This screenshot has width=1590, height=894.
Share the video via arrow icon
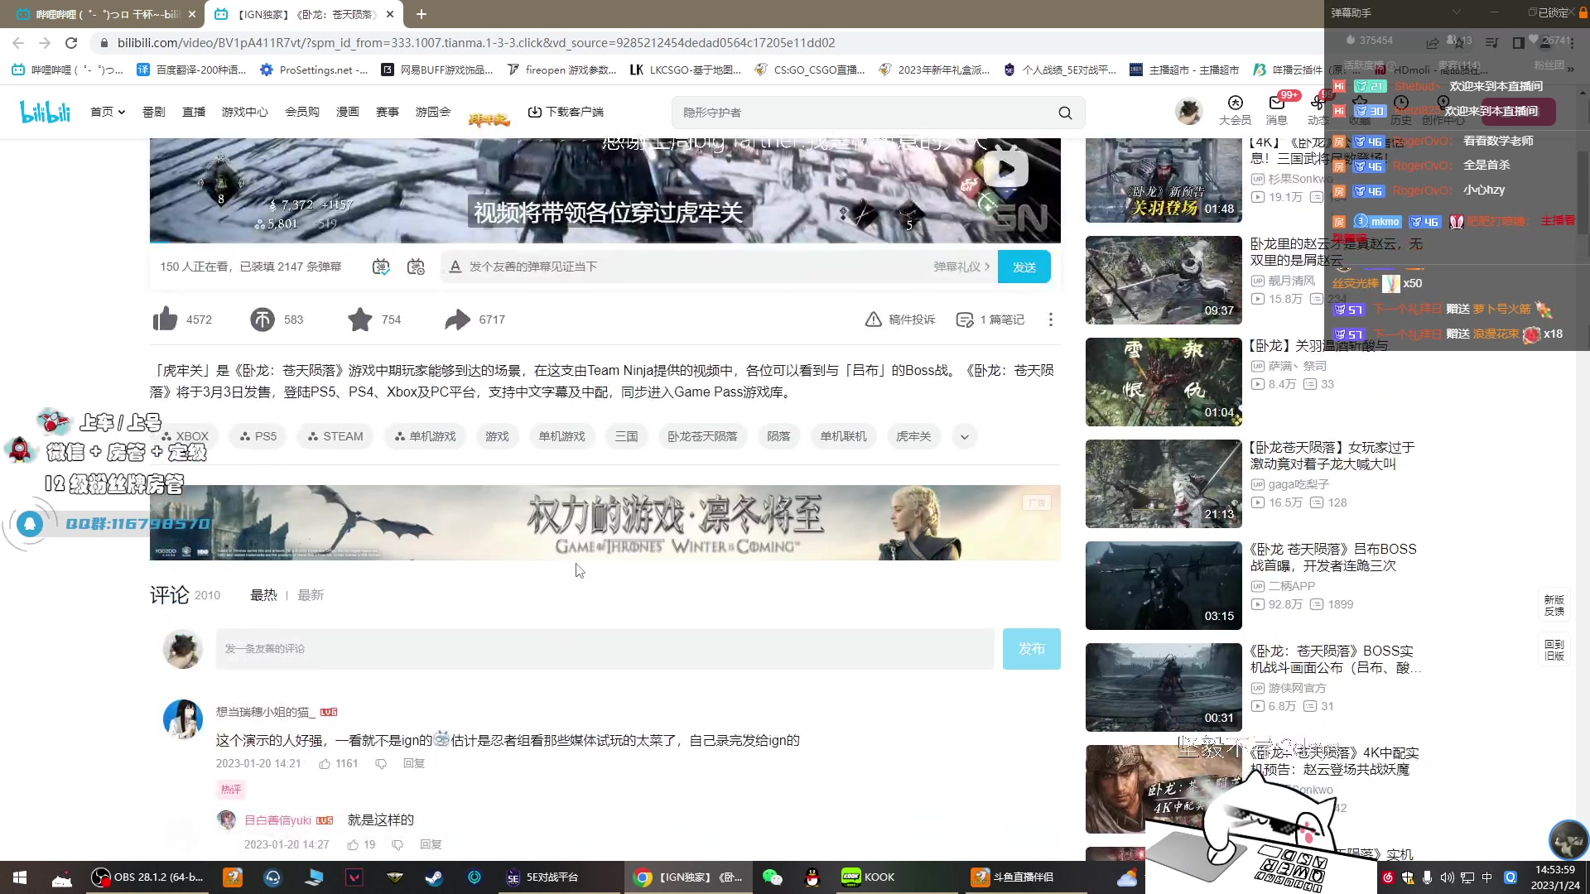pyautogui.click(x=457, y=320)
